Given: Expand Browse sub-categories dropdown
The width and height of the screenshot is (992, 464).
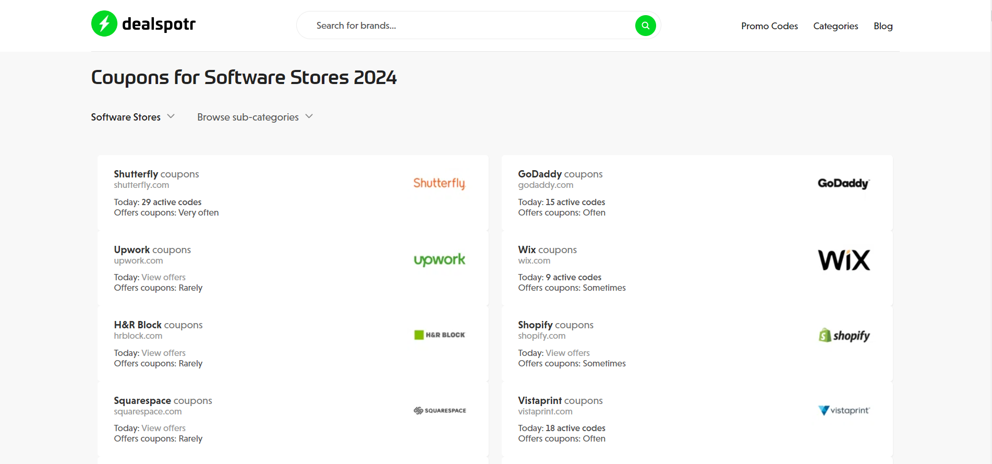Looking at the screenshot, I should tap(255, 117).
